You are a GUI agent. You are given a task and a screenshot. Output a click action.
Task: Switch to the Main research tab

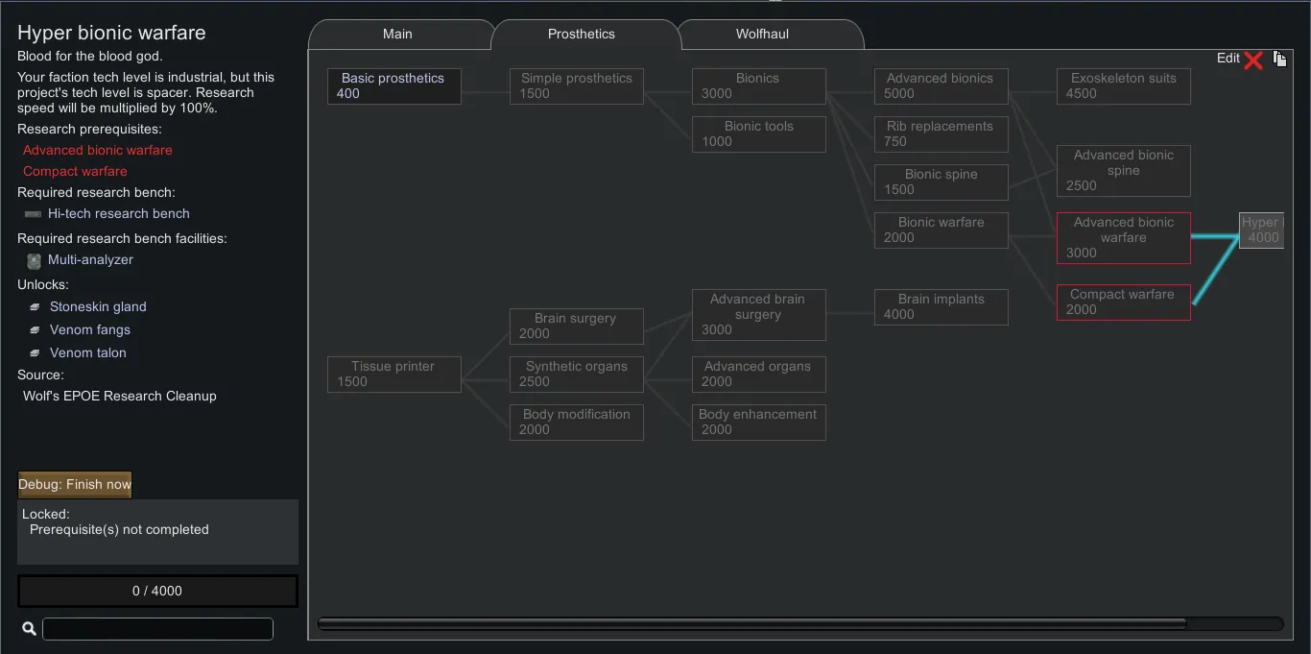pyautogui.click(x=397, y=35)
